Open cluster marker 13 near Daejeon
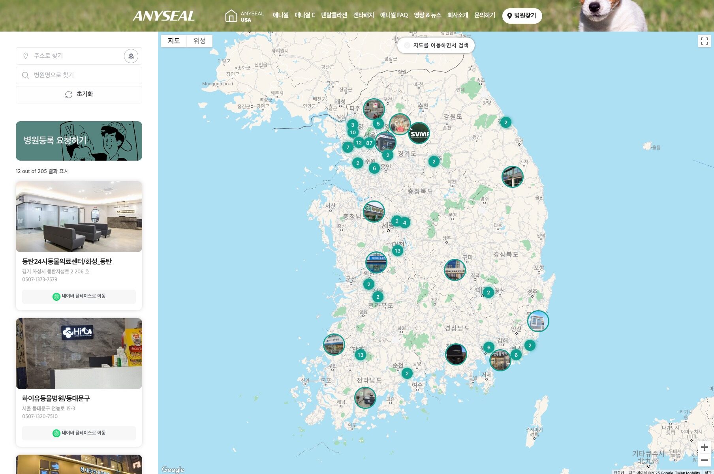The height and width of the screenshot is (474, 714). click(397, 251)
